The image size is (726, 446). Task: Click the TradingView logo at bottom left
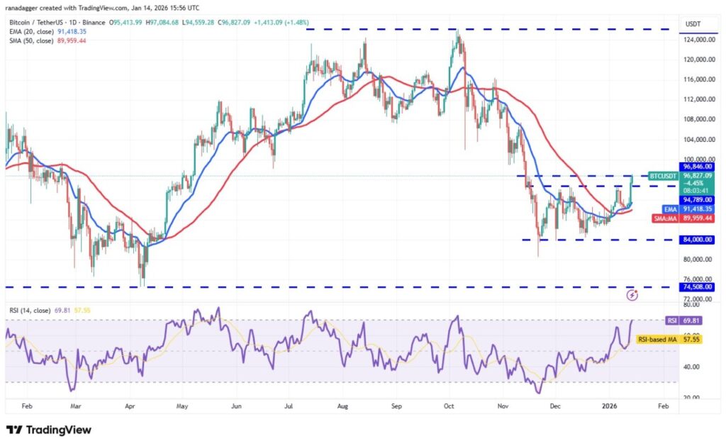(x=49, y=430)
